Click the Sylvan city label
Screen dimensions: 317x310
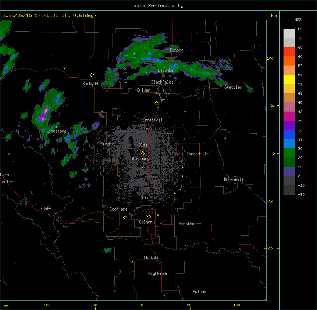(x=143, y=90)
